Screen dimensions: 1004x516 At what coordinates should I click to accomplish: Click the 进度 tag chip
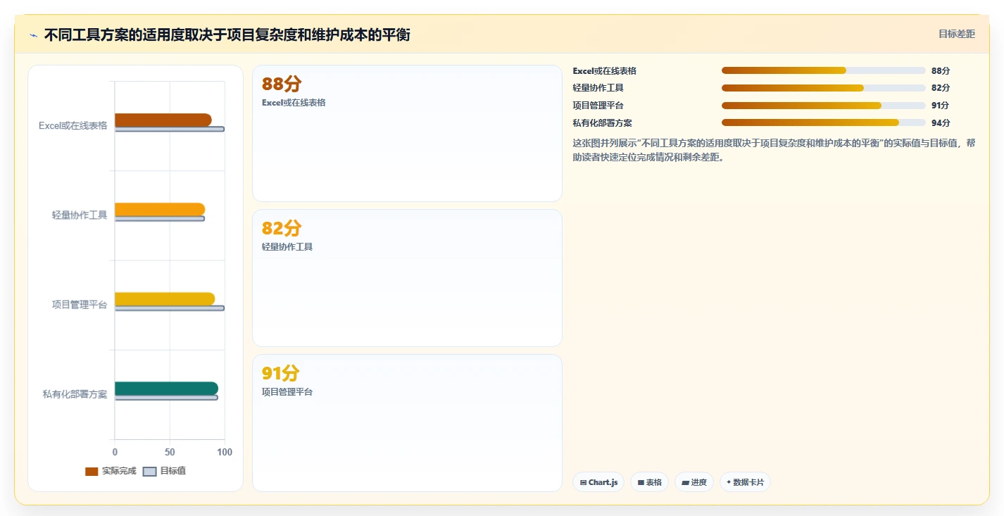tap(694, 482)
